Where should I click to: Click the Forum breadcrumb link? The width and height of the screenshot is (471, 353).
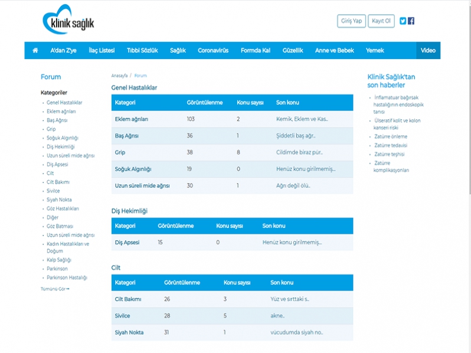click(x=140, y=76)
